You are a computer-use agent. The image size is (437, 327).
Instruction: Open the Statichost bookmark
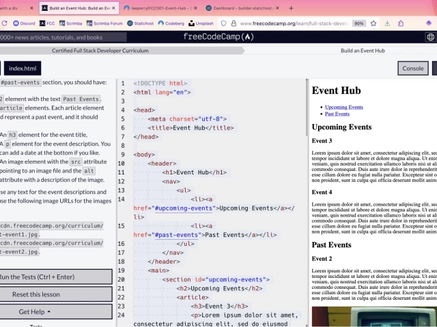point(139,23)
